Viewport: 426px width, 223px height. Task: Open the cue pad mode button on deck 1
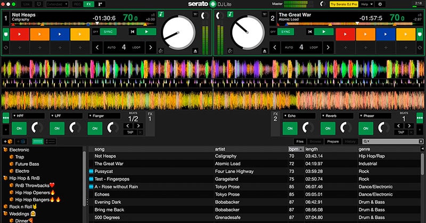tap(6, 35)
